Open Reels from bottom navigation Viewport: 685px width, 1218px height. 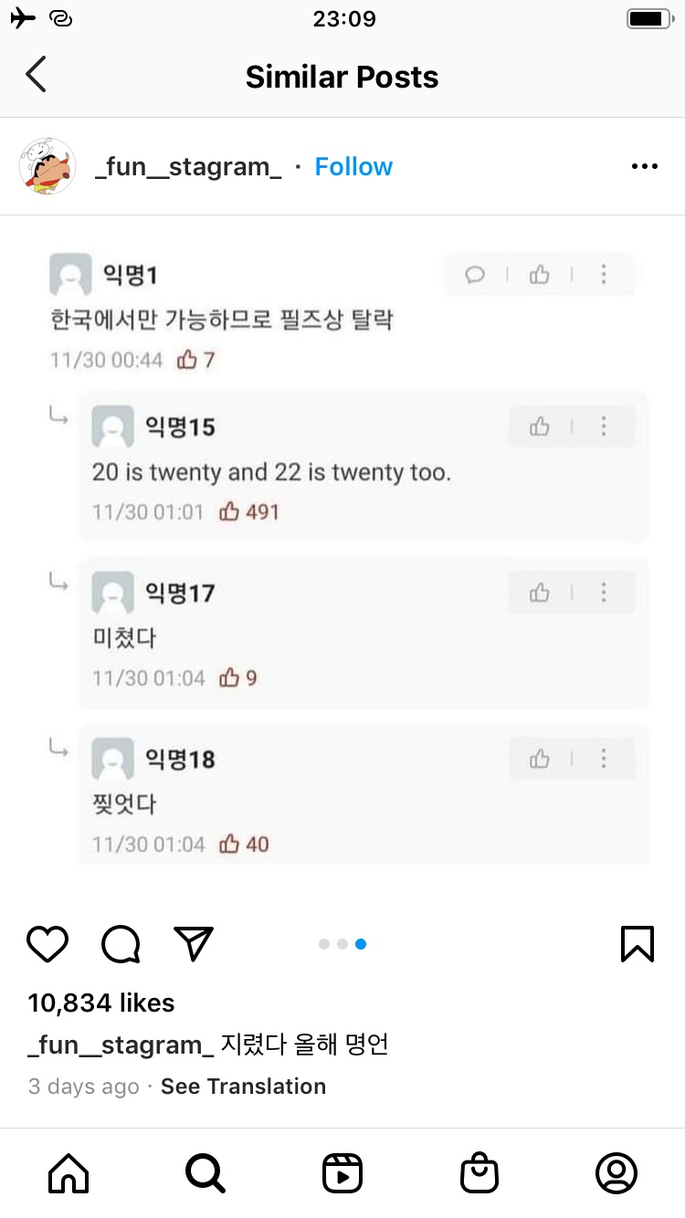coord(342,1172)
